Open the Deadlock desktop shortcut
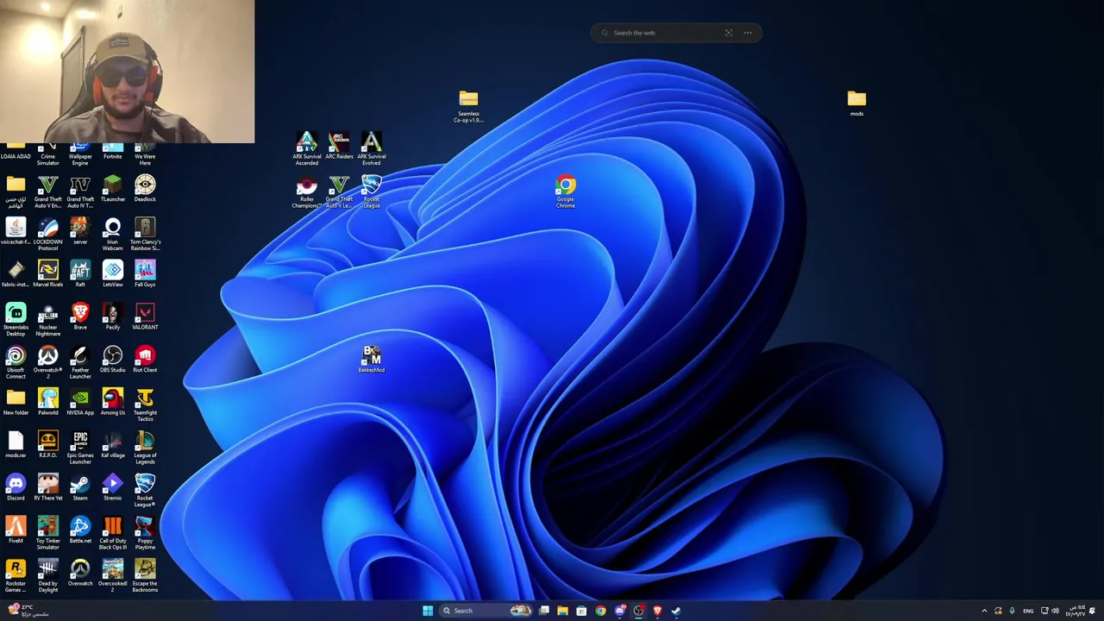 point(145,189)
